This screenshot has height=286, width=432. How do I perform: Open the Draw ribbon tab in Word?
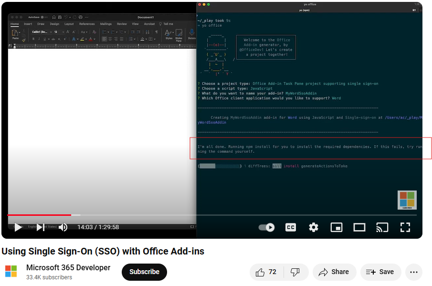(x=41, y=24)
